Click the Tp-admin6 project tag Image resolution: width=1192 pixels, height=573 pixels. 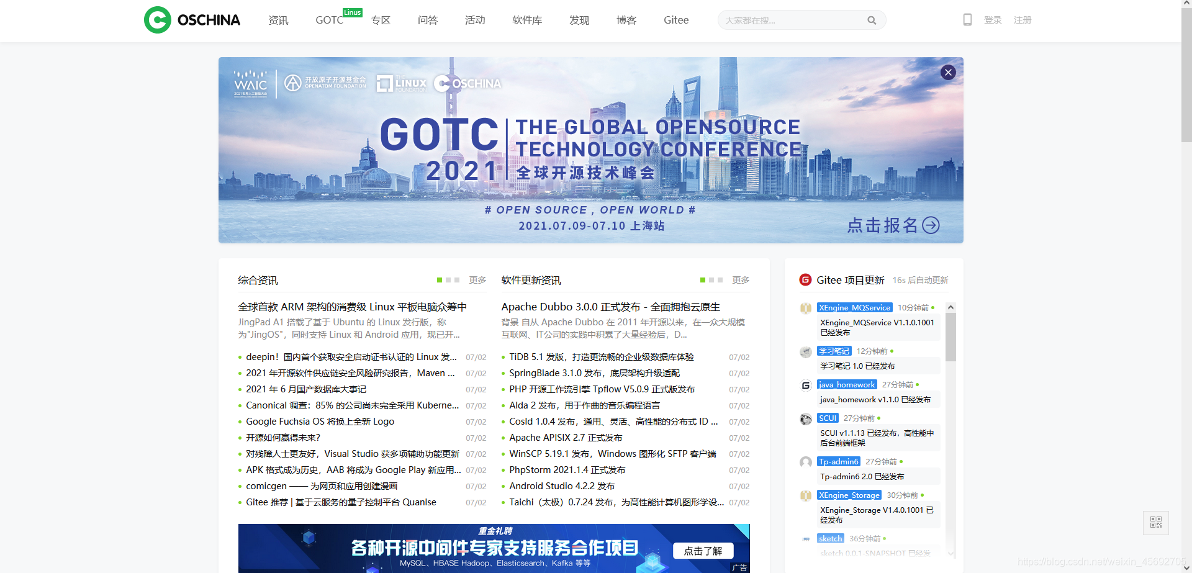[839, 461]
